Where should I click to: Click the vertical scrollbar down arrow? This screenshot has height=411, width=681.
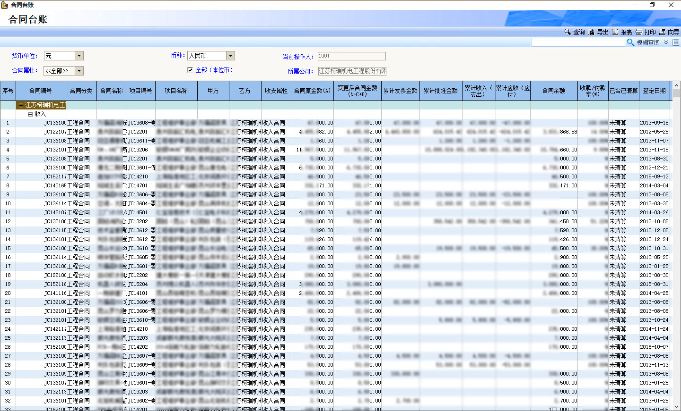676,406
